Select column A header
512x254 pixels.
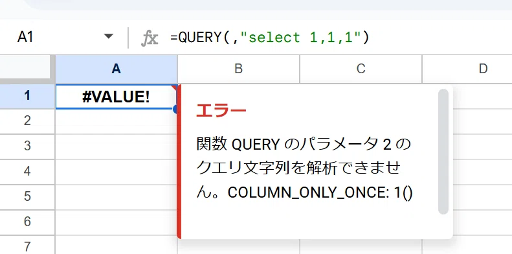coord(117,69)
